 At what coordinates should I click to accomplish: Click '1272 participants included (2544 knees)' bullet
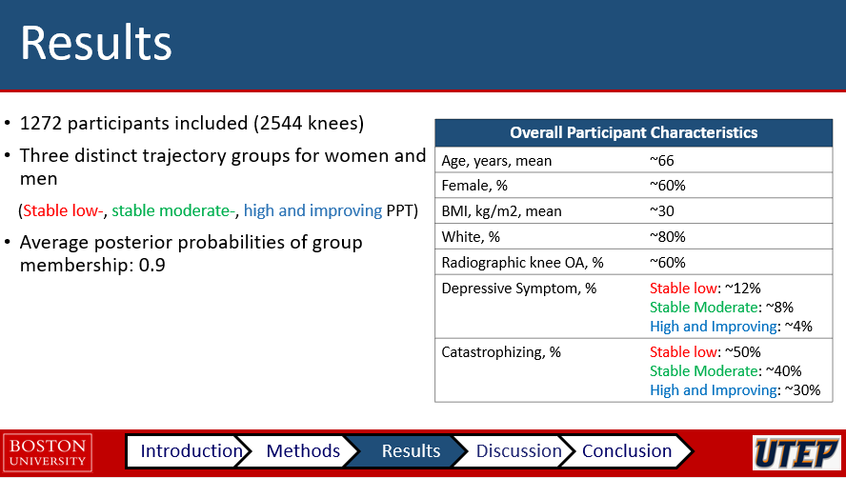click(191, 124)
